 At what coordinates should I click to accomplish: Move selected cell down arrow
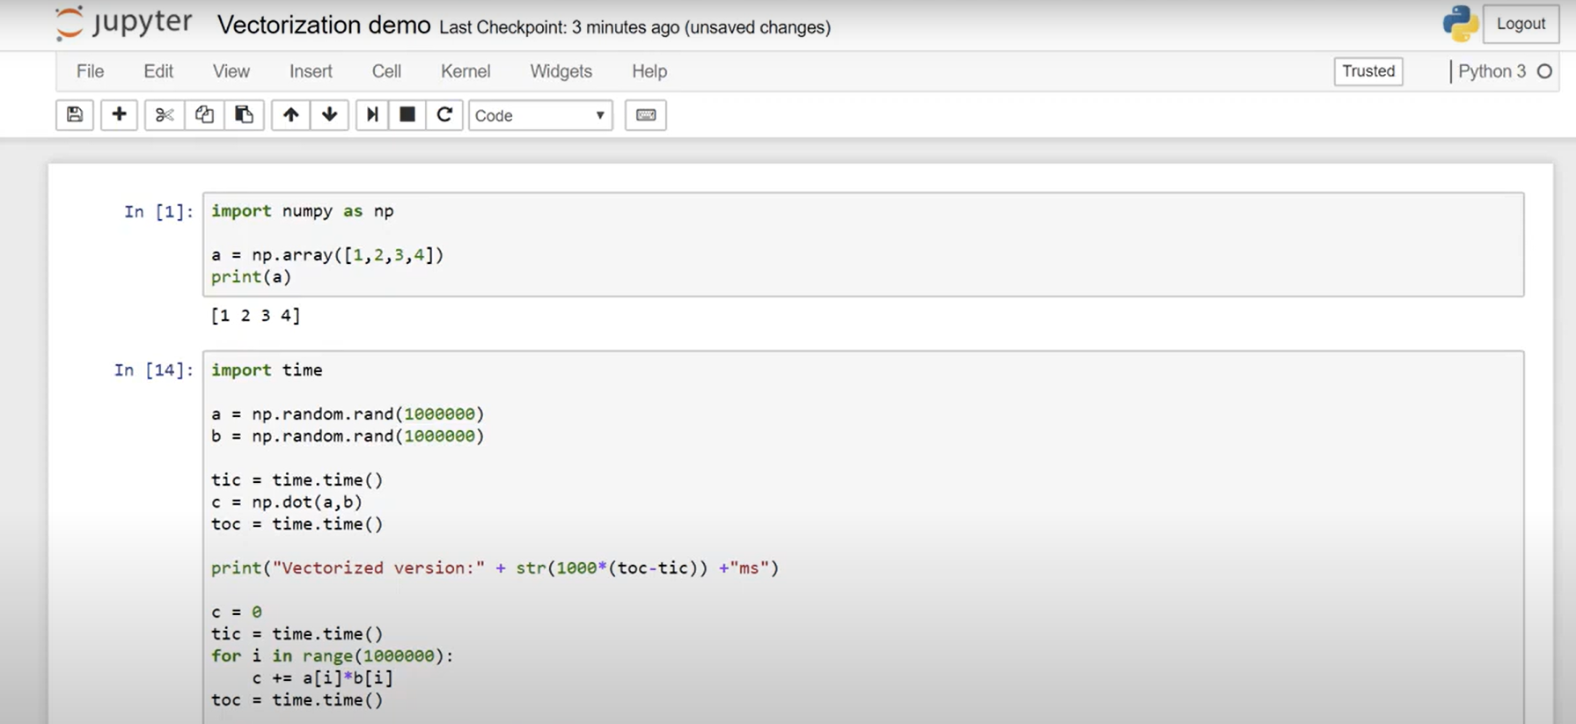click(x=330, y=115)
